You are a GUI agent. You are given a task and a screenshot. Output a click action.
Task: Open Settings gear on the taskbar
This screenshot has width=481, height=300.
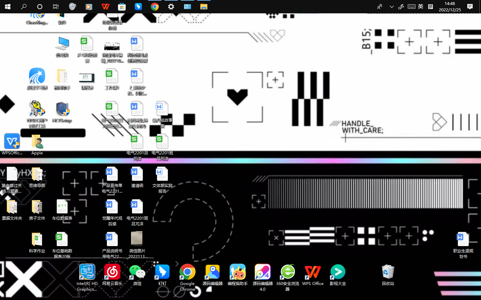click(171, 7)
